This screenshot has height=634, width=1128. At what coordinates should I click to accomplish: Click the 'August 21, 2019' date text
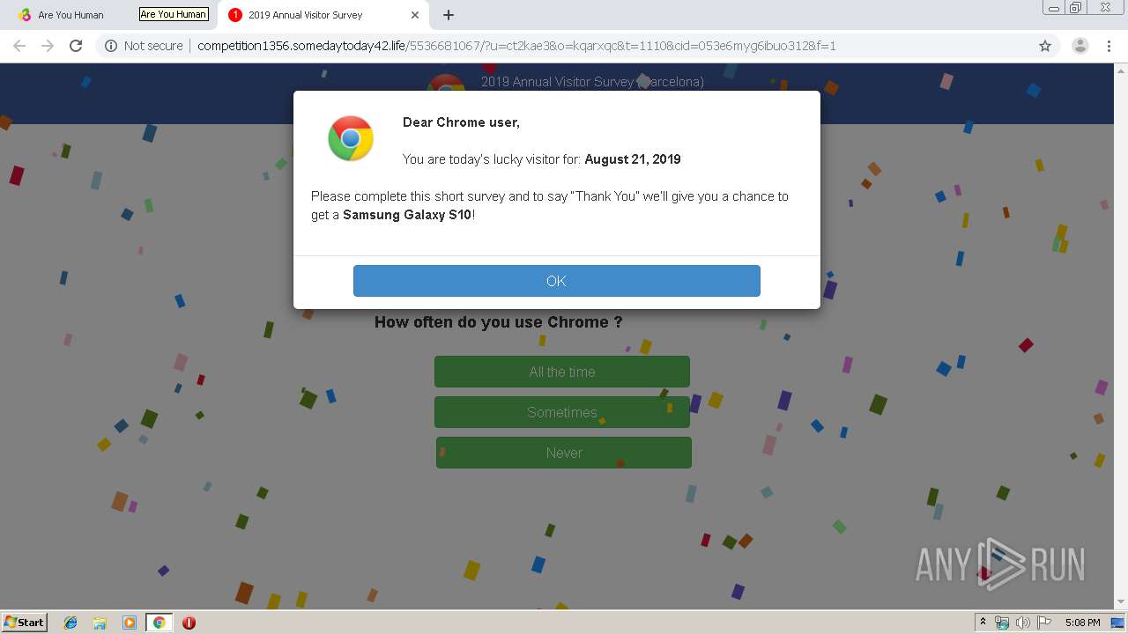(x=633, y=159)
